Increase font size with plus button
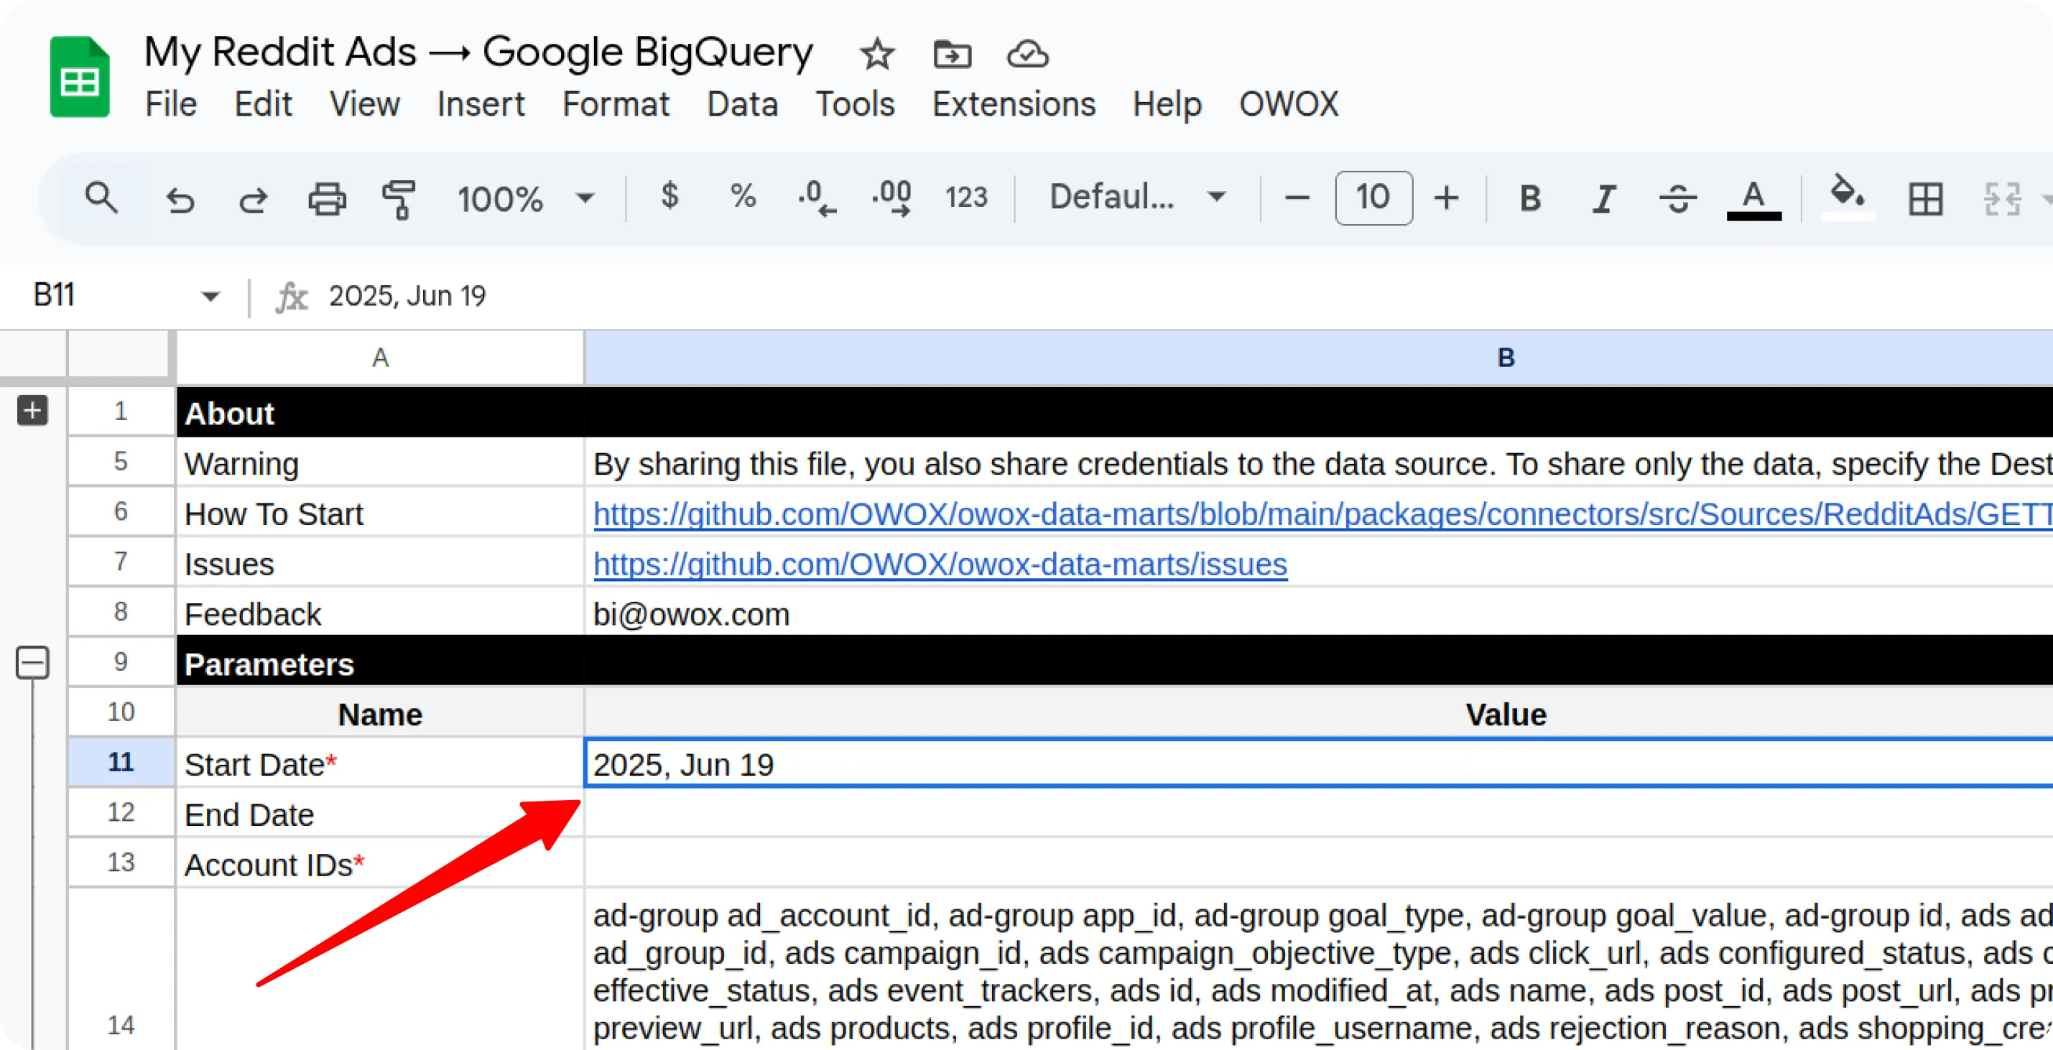 coord(1447,198)
